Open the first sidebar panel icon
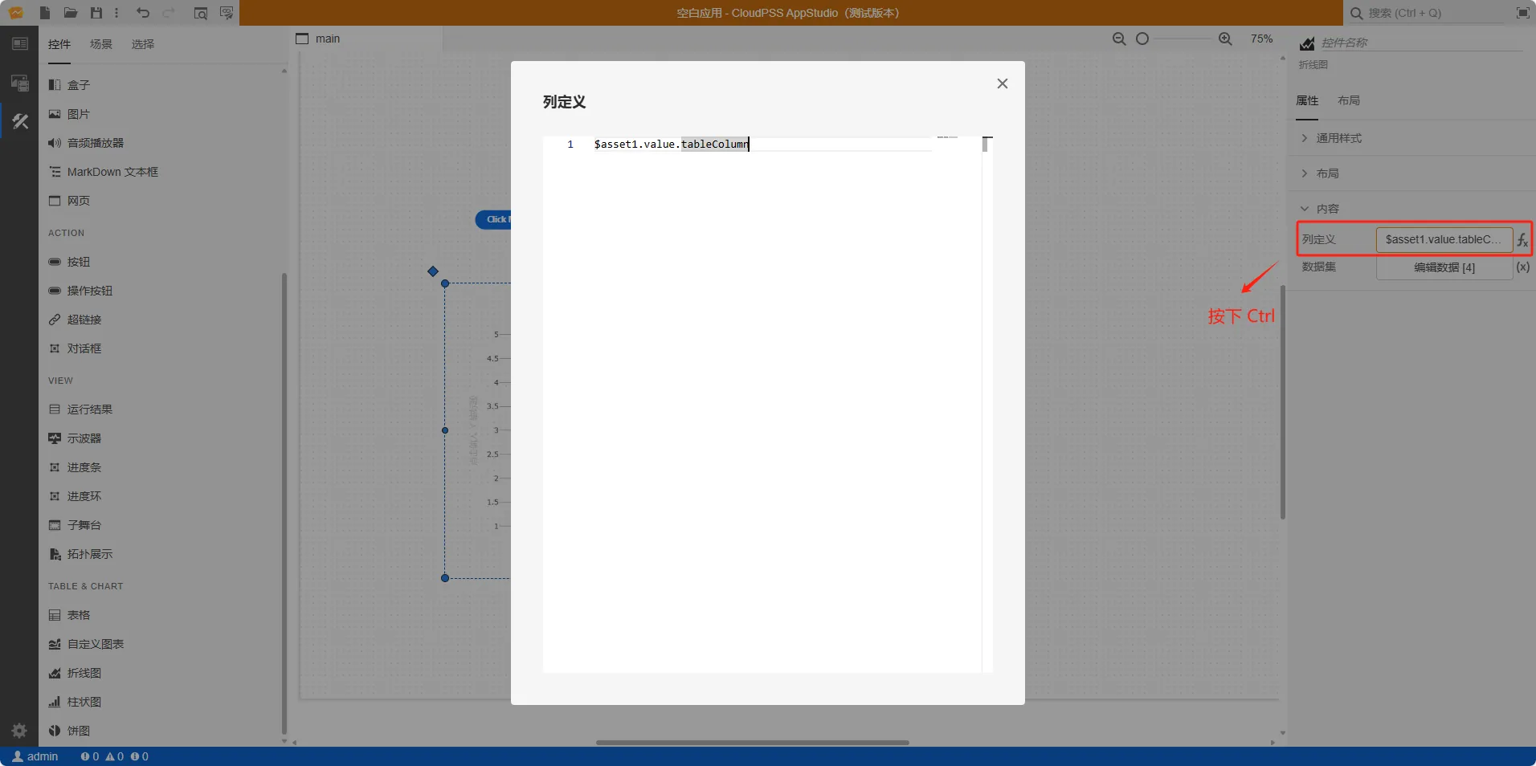This screenshot has height=766, width=1536. click(x=19, y=44)
